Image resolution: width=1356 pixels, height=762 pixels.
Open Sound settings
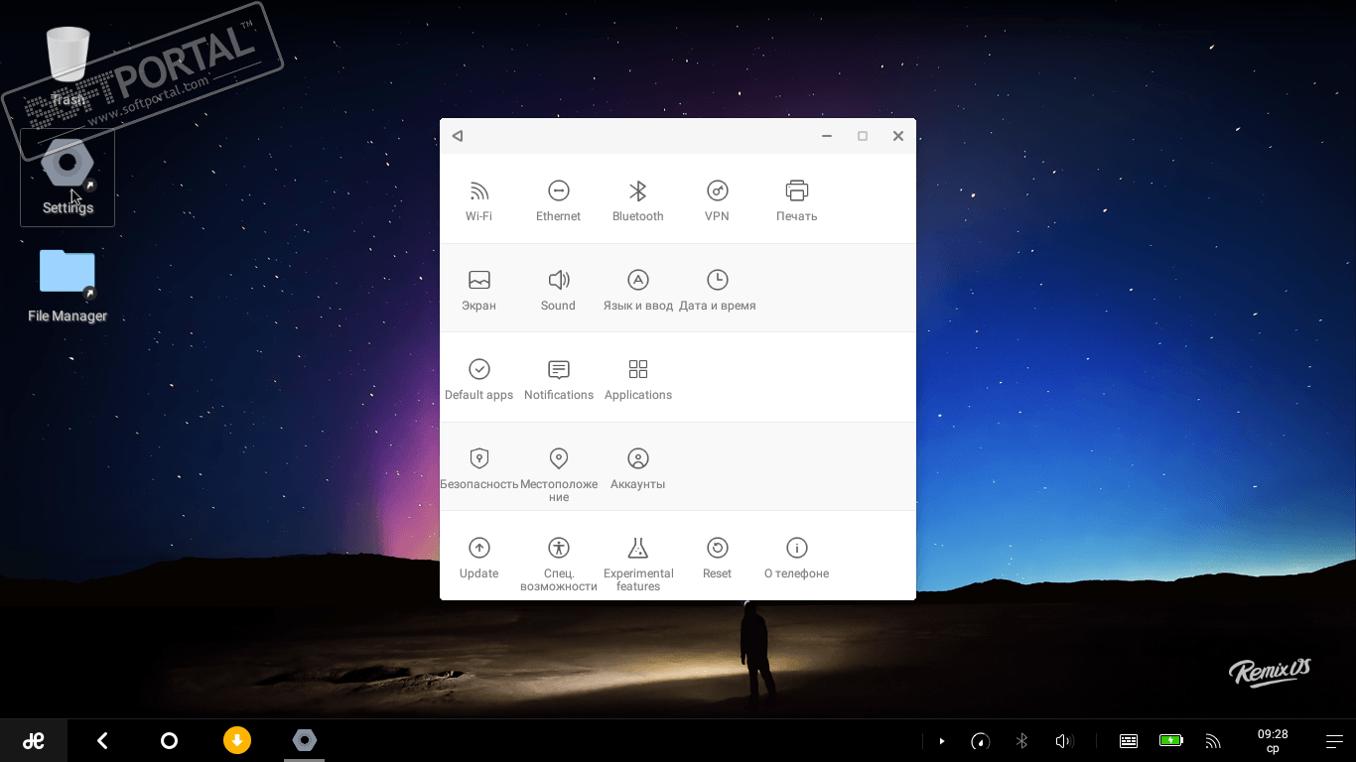[558, 290]
